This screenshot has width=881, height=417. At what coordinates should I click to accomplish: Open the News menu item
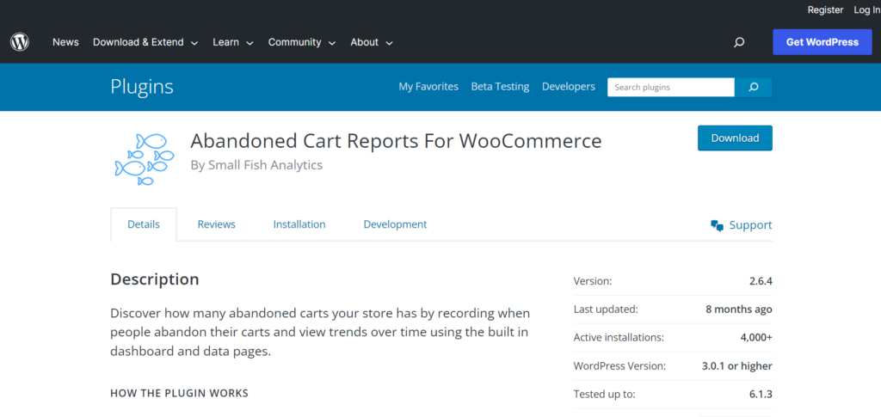point(65,42)
